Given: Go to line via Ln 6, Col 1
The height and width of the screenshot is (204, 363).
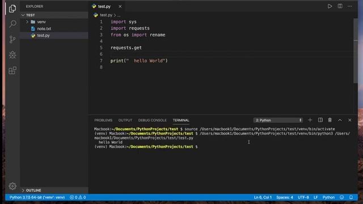Looking at the screenshot, I should [x=263, y=197].
